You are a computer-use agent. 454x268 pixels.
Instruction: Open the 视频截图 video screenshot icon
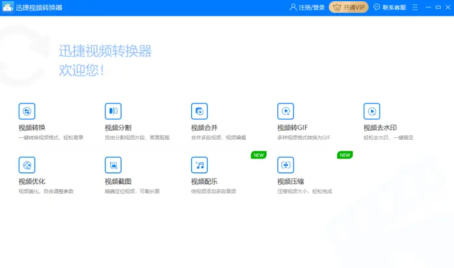(x=113, y=165)
